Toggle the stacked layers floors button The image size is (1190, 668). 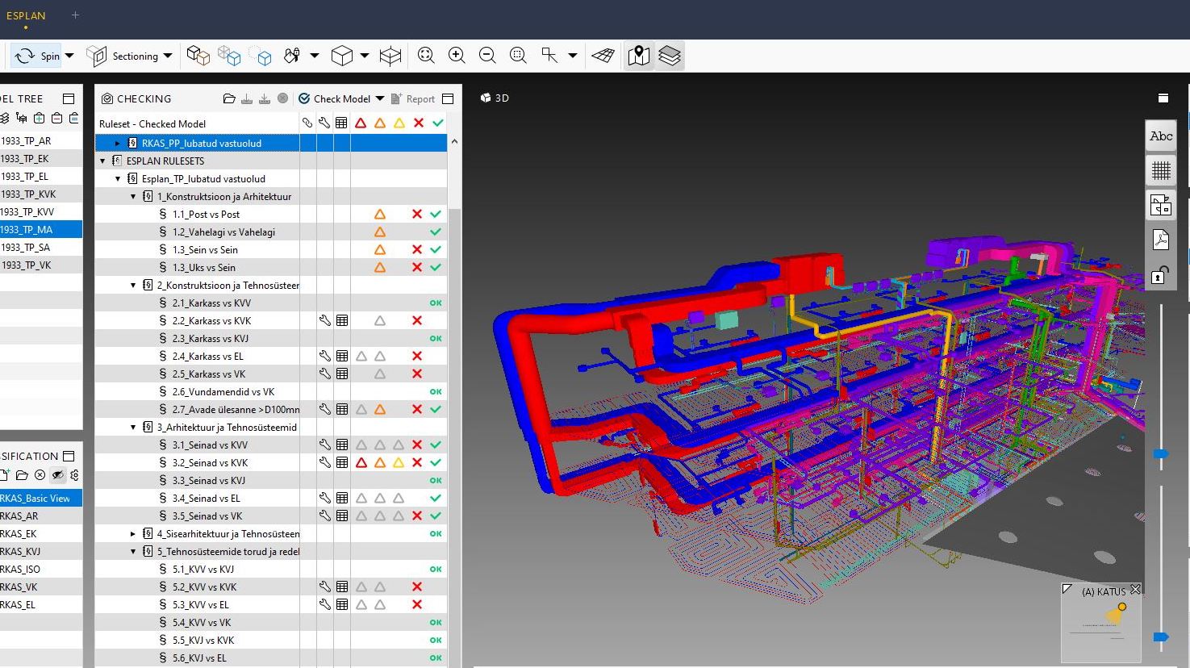pyautogui.click(x=670, y=56)
